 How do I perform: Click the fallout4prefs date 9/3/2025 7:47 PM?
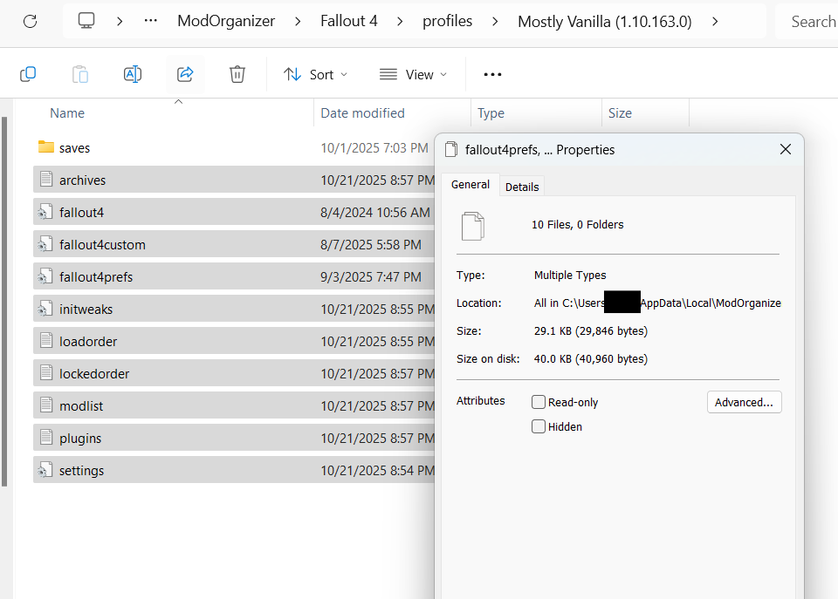pyautogui.click(x=370, y=277)
